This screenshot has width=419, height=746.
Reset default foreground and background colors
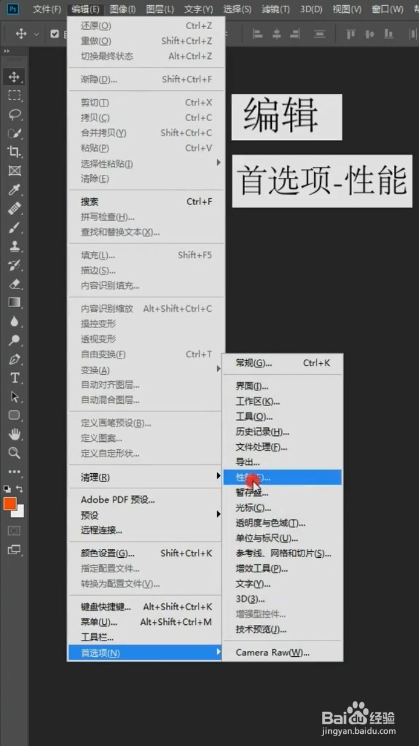[x=7, y=489]
